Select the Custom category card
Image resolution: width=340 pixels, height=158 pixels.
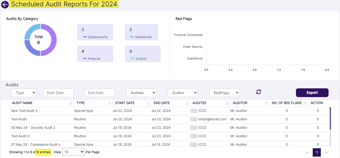pyautogui.click(x=143, y=54)
